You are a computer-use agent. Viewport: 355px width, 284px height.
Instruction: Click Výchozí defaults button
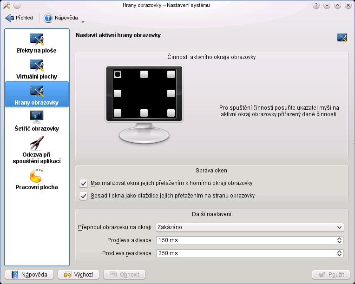click(79, 275)
